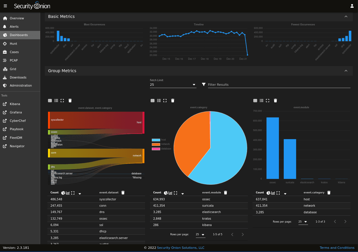The image size is (358, 252).
Task: Open the hamburger navigation menu
Action: click(x=5, y=6)
